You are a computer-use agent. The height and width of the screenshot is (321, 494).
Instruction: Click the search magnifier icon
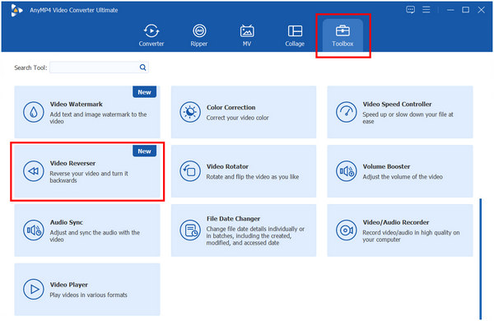pos(142,67)
